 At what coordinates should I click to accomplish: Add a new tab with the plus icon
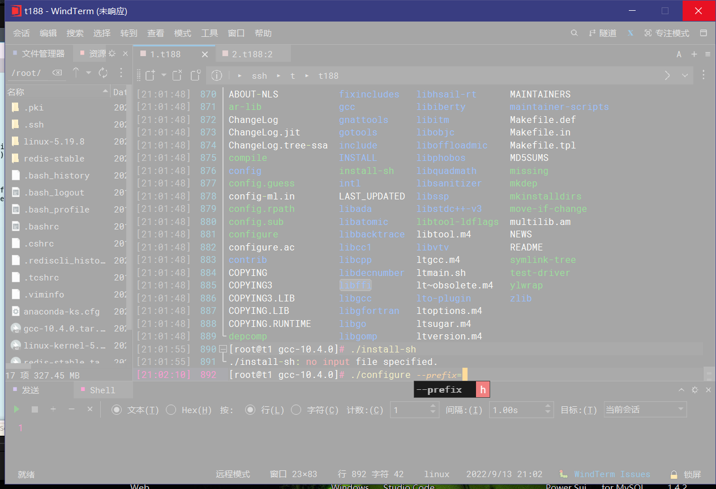pos(694,54)
